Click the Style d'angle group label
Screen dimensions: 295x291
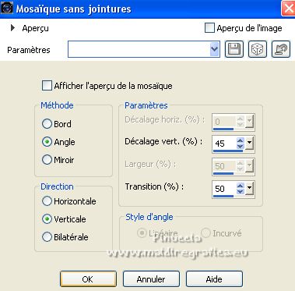tap(149, 217)
